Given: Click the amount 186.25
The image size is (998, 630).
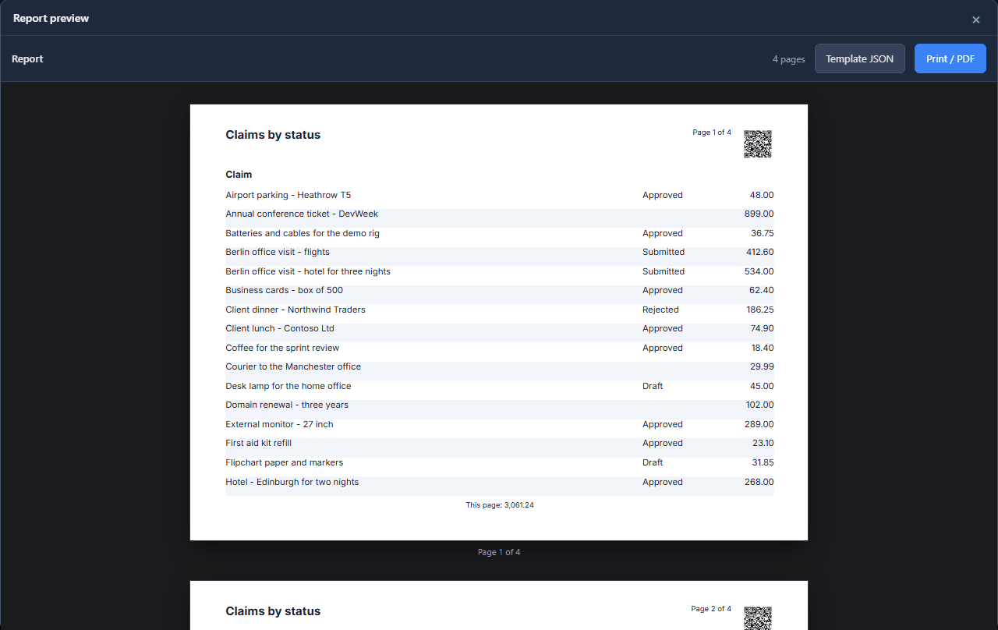Looking at the screenshot, I should point(760,310).
